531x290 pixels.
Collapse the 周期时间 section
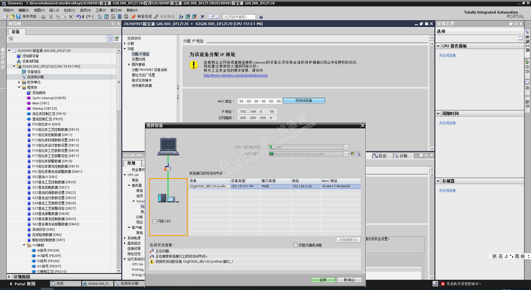point(438,113)
